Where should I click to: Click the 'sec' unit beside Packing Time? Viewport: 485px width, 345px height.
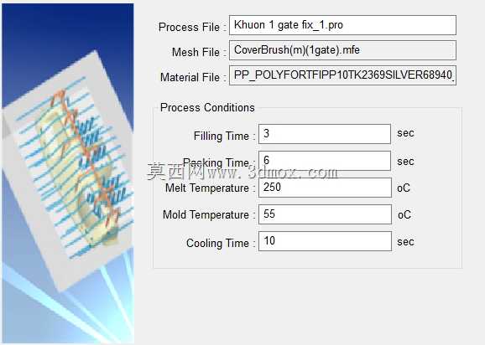[x=405, y=162]
